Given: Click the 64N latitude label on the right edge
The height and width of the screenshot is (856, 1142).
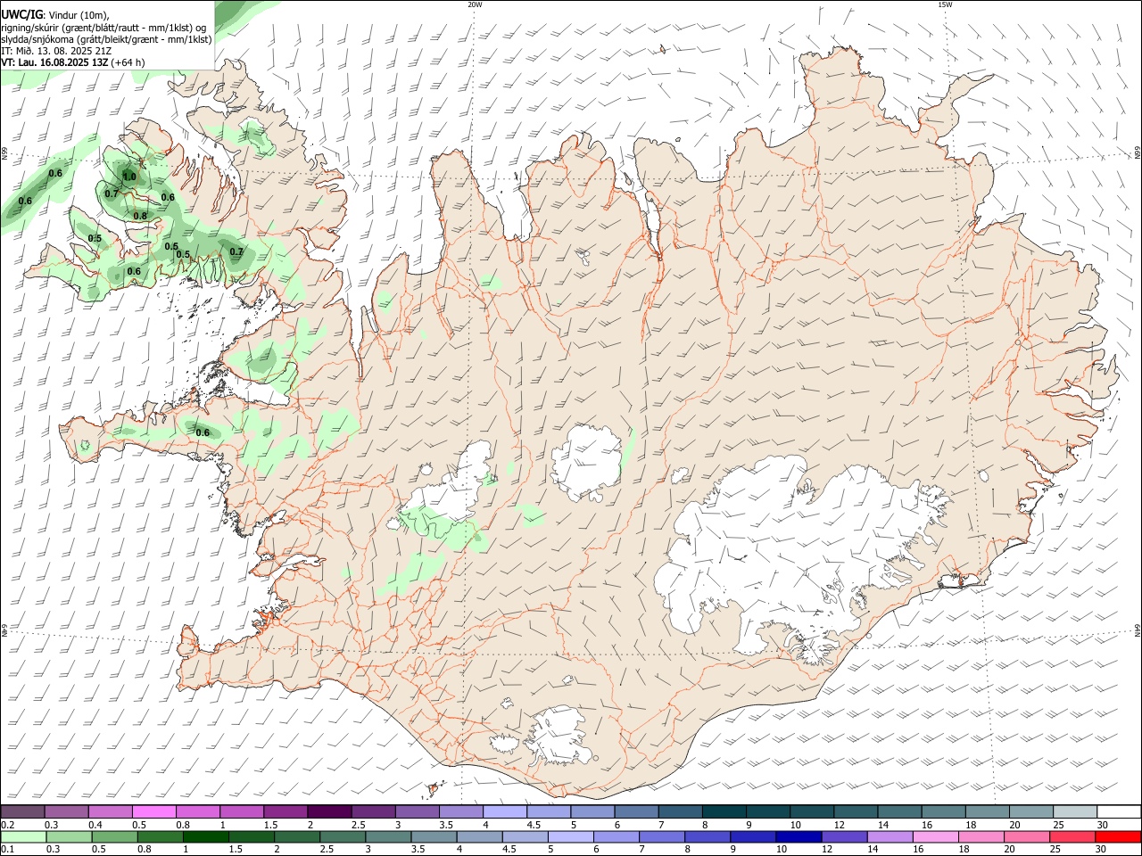Looking at the screenshot, I should (x=1138, y=630).
